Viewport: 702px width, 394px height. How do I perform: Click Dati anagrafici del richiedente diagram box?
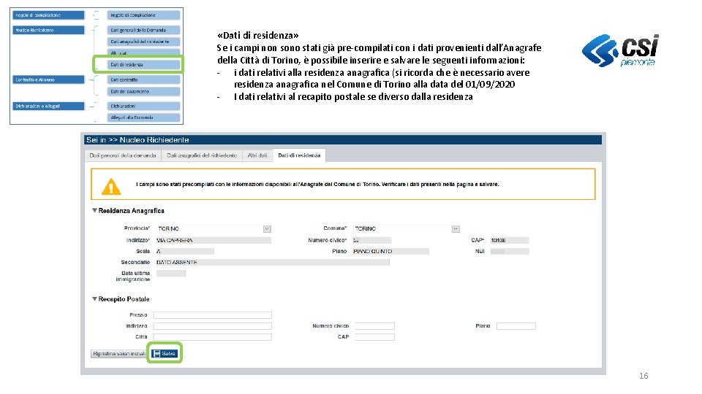[143, 42]
